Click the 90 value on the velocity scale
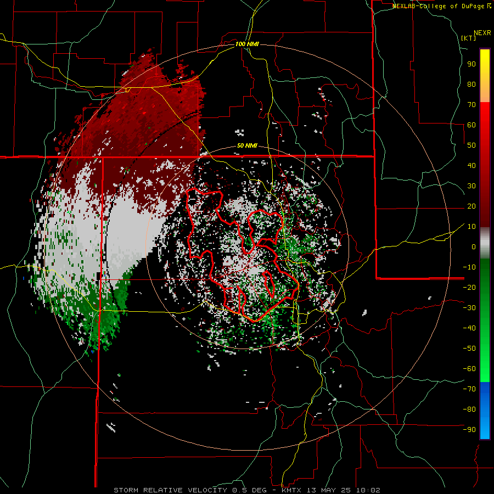This screenshot has width=494, height=494. [471, 64]
